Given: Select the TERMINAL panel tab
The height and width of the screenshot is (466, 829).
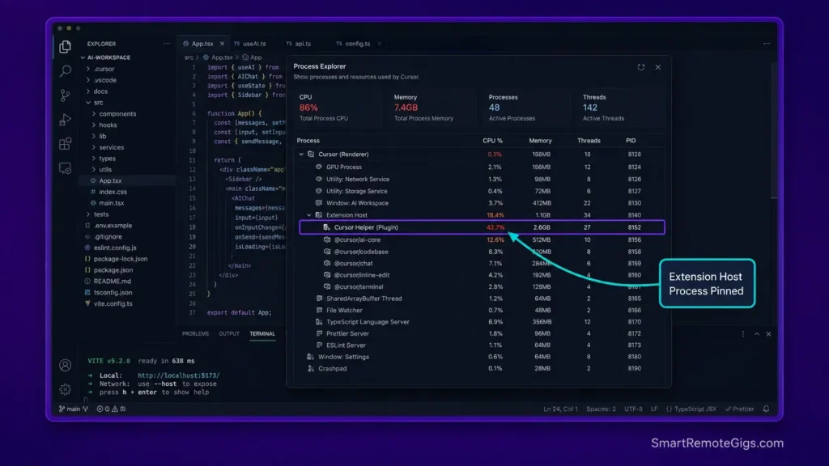Looking at the screenshot, I should 262,334.
